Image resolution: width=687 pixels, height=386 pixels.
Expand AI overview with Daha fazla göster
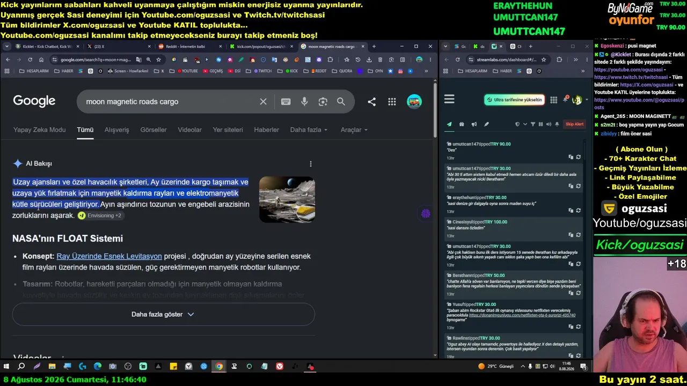163,314
